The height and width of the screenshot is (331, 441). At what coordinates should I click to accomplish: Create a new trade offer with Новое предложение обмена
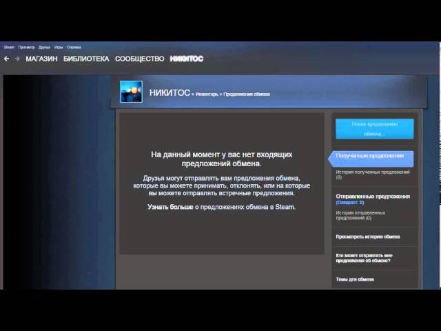coord(375,129)
